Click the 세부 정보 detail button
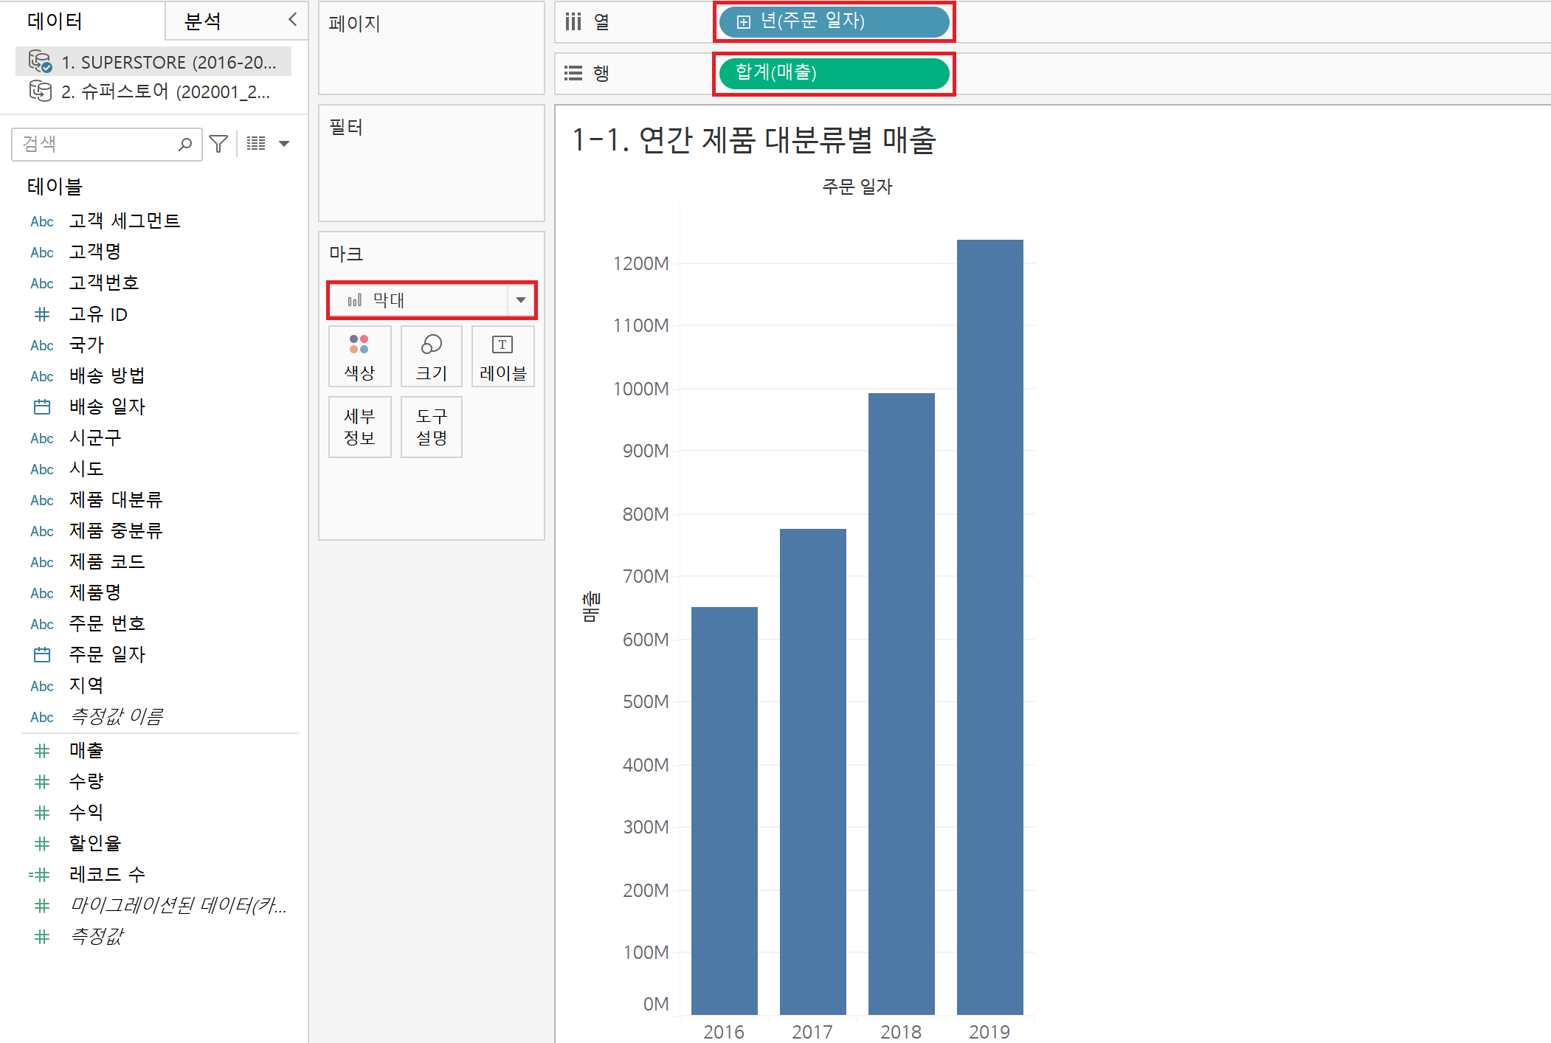1551x1043 pixels. (359, 427)
